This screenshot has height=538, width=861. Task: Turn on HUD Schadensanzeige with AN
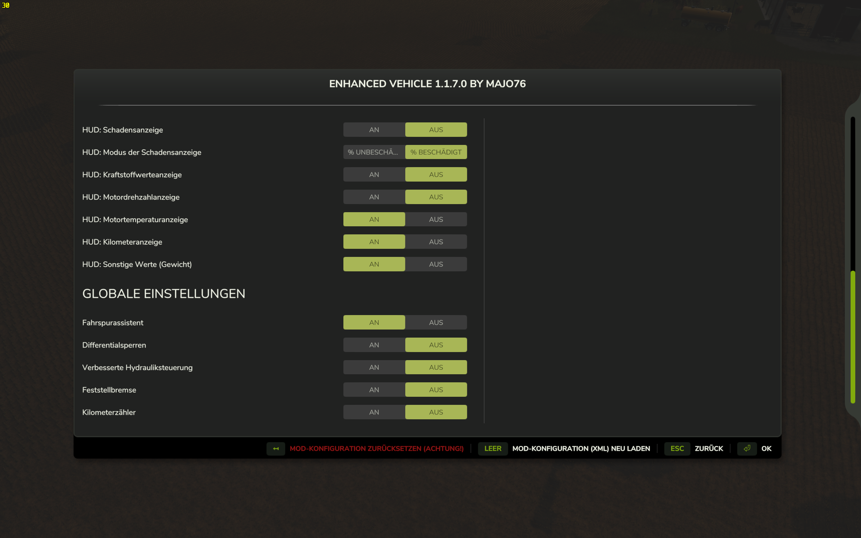(374, 130)
